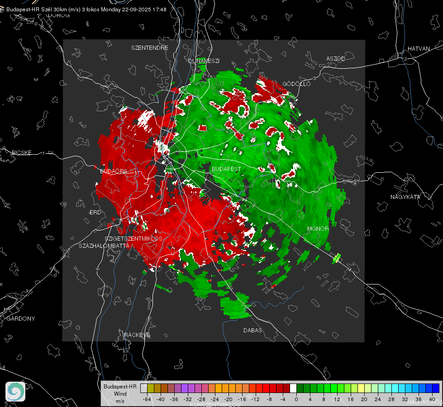Click the legend title Budapest-HR Wind m/s
The width and height of the screenshot is (443, 407).
pos(120,394)
